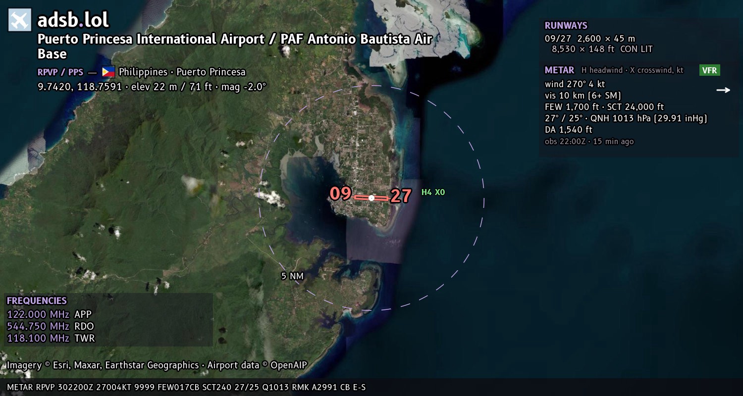The image size is (743, 396).
Task: Click the adsb.lol site title
Action: click(x=73, y=20)
